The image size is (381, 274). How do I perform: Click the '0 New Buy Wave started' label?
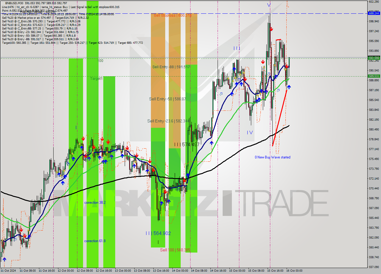[272, 157]
